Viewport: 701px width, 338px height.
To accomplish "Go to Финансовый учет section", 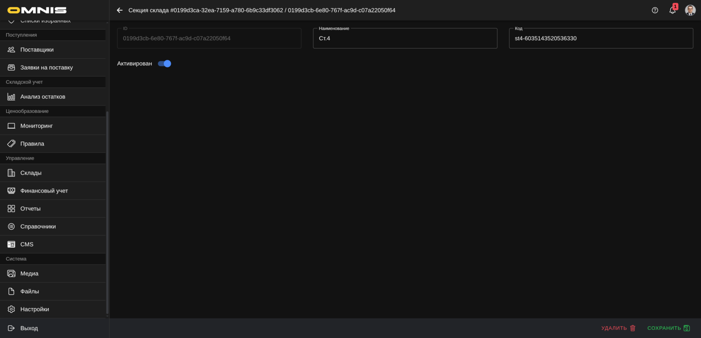I will (44, 191).
